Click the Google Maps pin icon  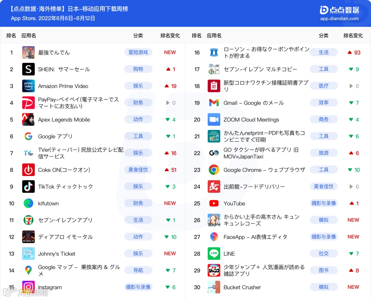point(29,270)
